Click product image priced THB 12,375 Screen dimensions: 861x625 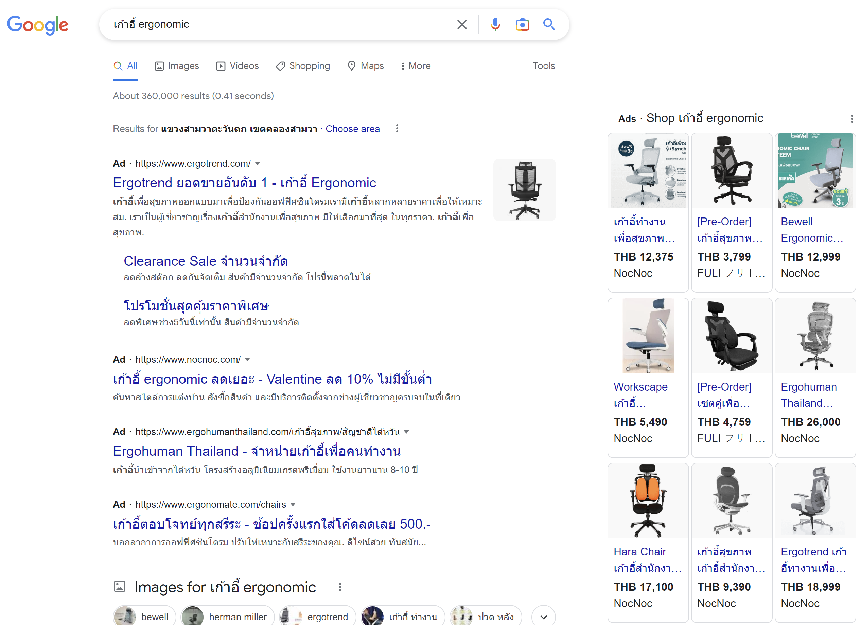648,171
